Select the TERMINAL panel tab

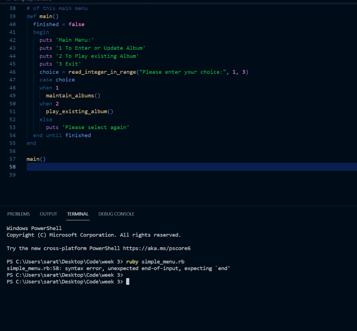point(78,214)
